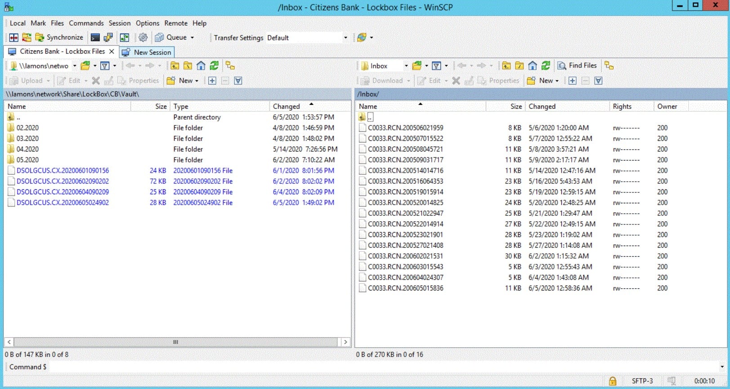The height and width of the screenshot is (389, 730).
Task: Select the 02.2020 folder
Action: pos(27,128)
